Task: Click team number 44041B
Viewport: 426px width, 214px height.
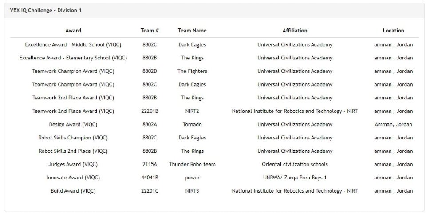Action: point(150,178)
